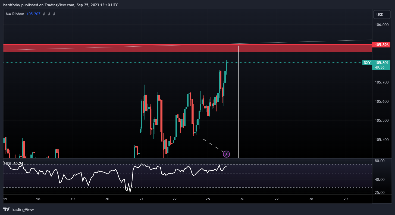Click the RSI 40.00 scale label

pos(379,179)
